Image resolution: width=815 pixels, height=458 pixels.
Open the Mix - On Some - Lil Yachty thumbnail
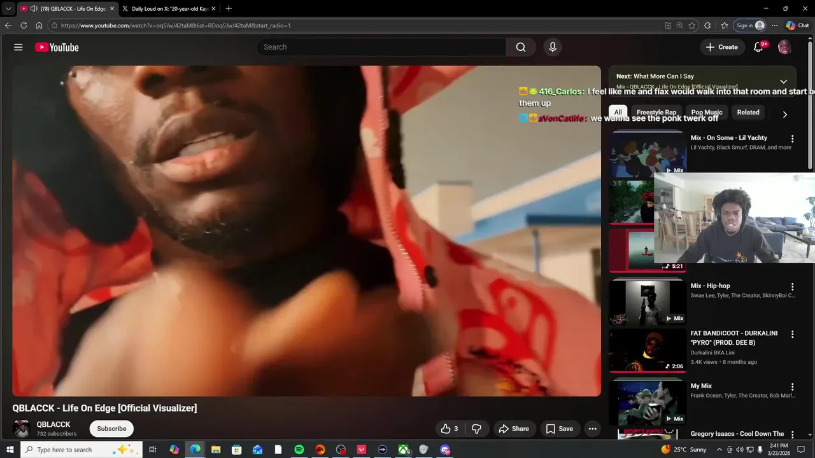tap(647, 153)
